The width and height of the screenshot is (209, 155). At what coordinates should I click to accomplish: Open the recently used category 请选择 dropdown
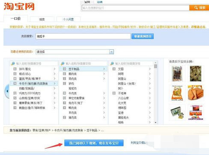[75, 52]
